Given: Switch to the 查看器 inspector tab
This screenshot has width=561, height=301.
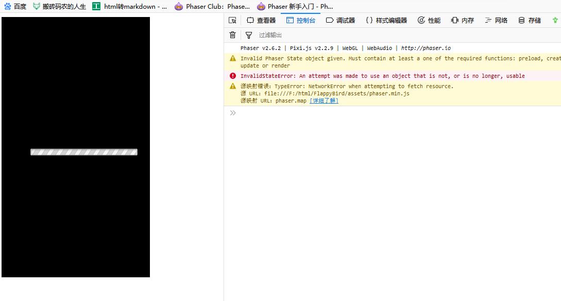Looking at the screenshot, I should 261,21.
